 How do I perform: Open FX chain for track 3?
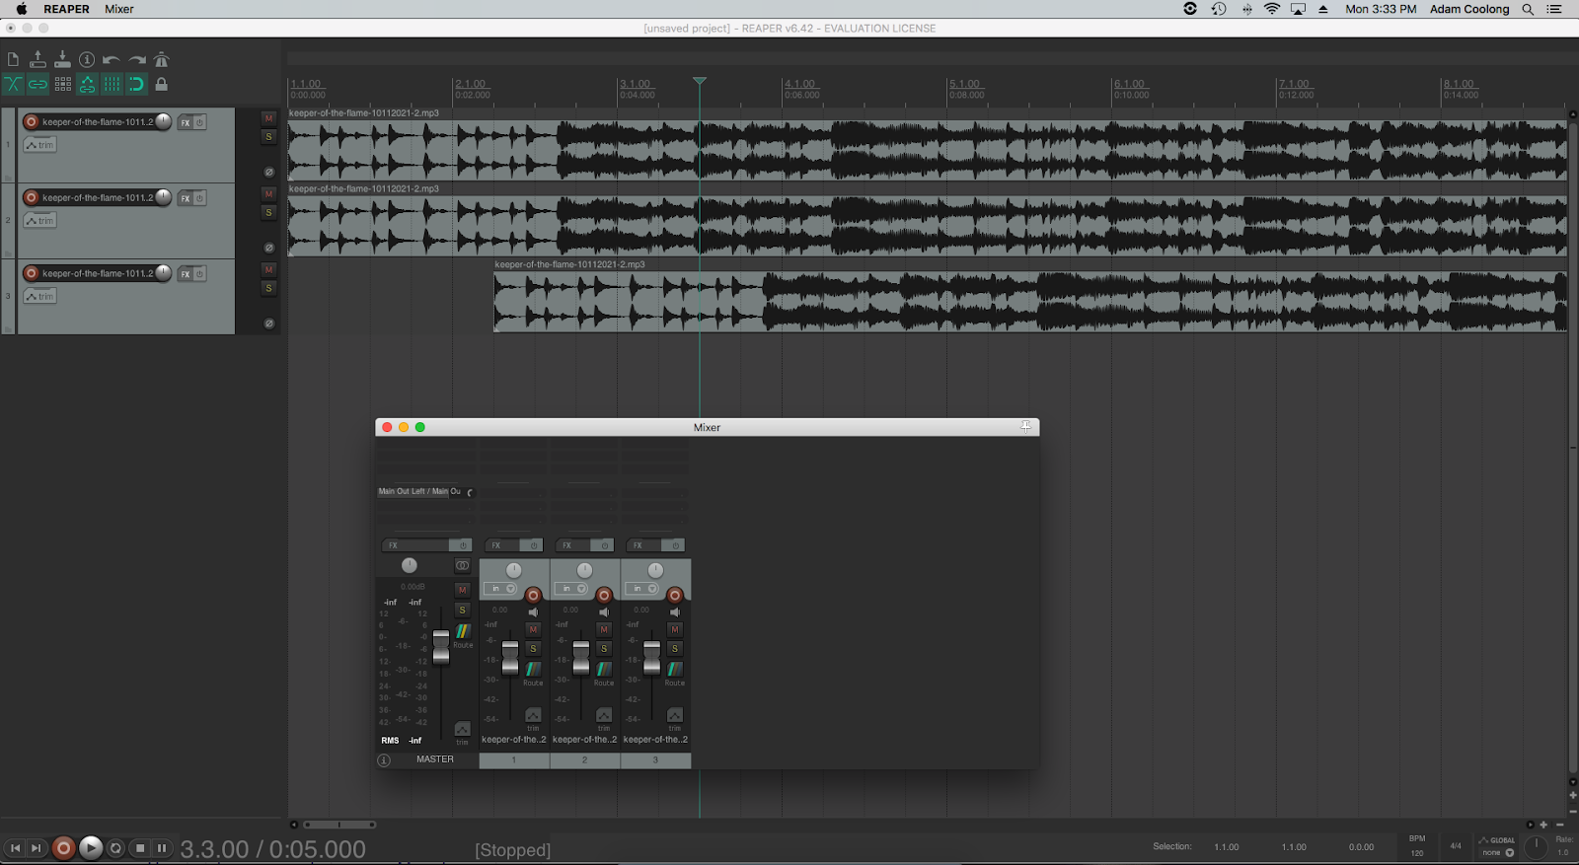pos(186,274)
